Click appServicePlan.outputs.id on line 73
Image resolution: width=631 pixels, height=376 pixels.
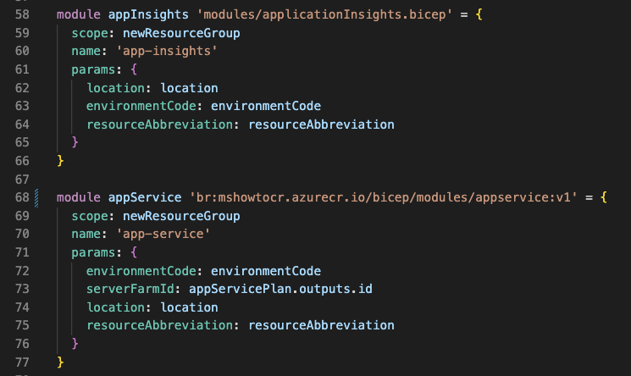point(280,289)
